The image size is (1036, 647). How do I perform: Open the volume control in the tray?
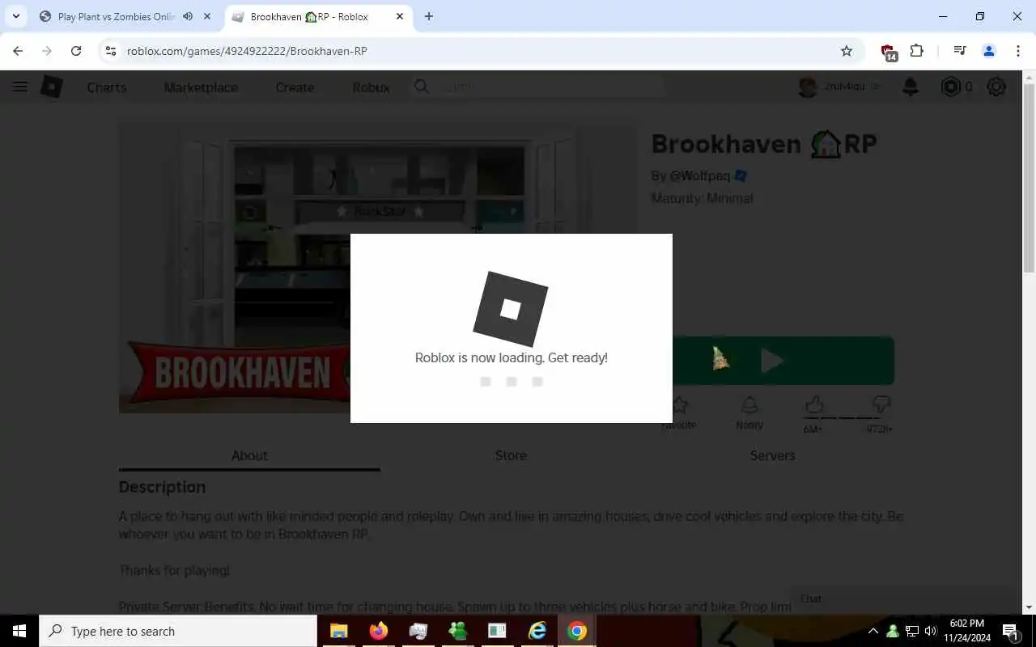(x=930, y=631)
